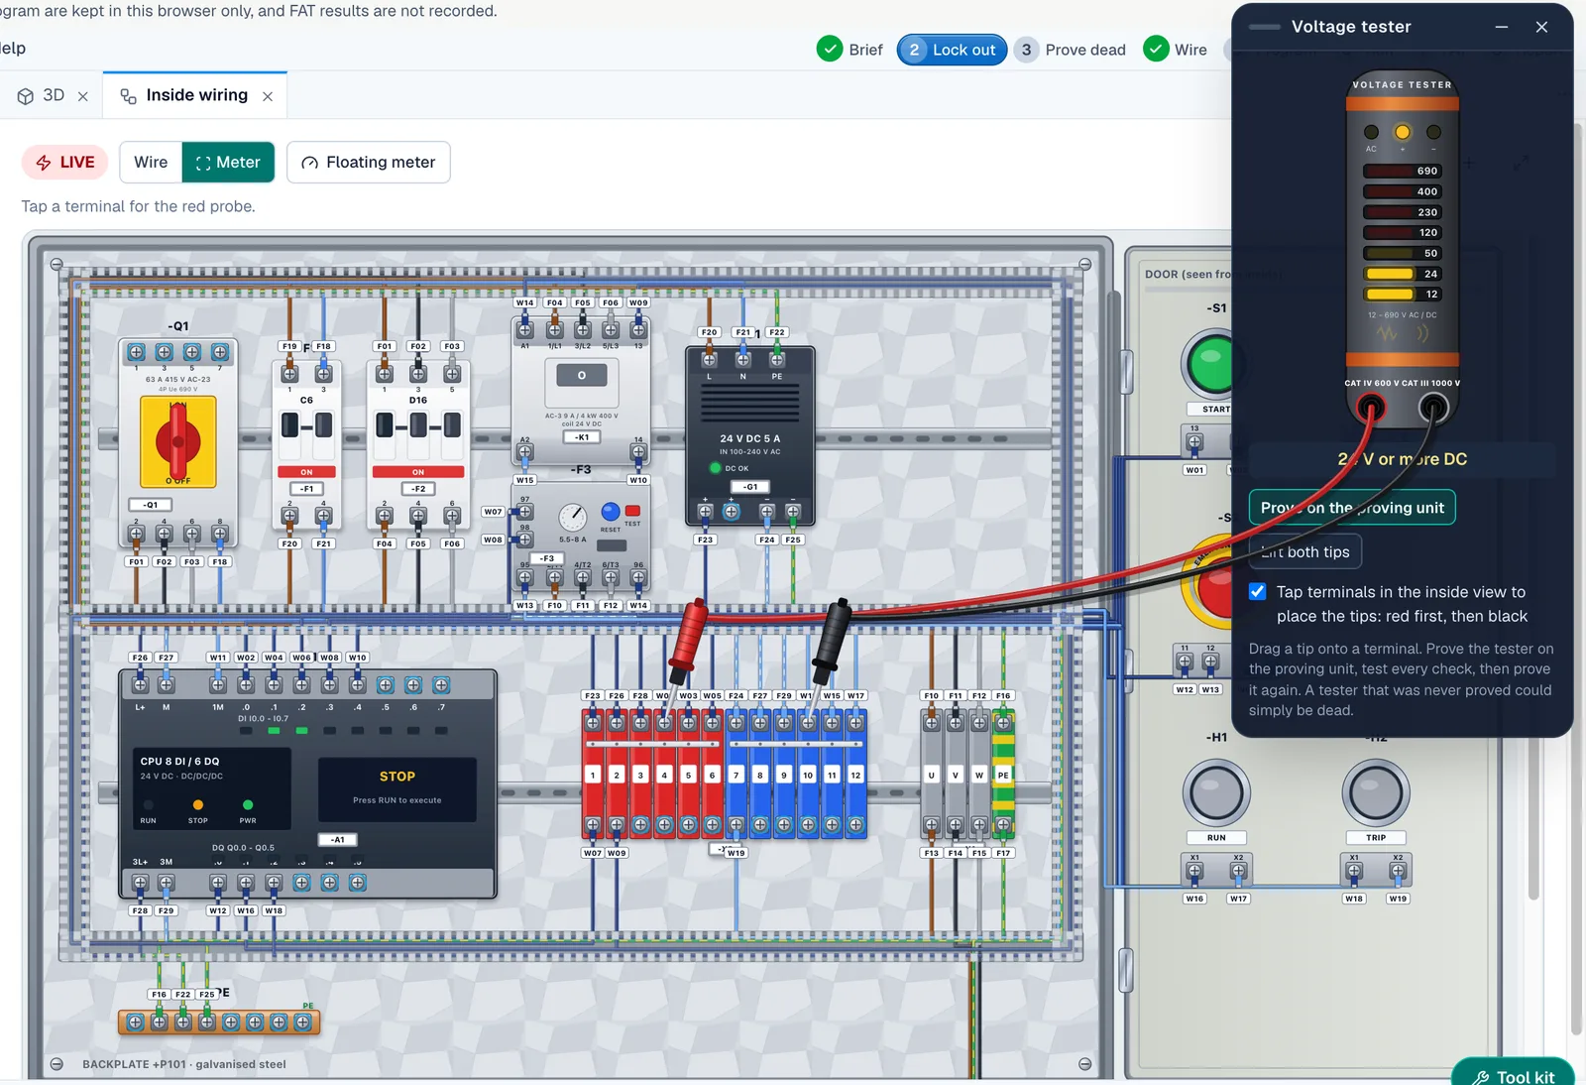Open the Prove dead step
The width and height of the screenshot is (1586, 1085).
tap(1071, 50)
